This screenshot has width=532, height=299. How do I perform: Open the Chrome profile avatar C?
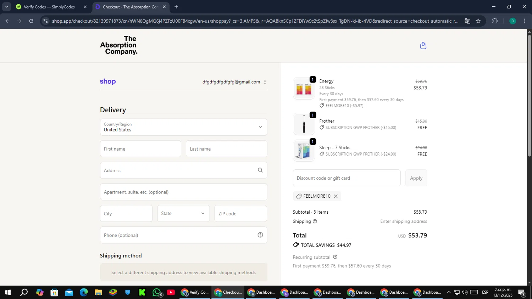pos(512,21)
